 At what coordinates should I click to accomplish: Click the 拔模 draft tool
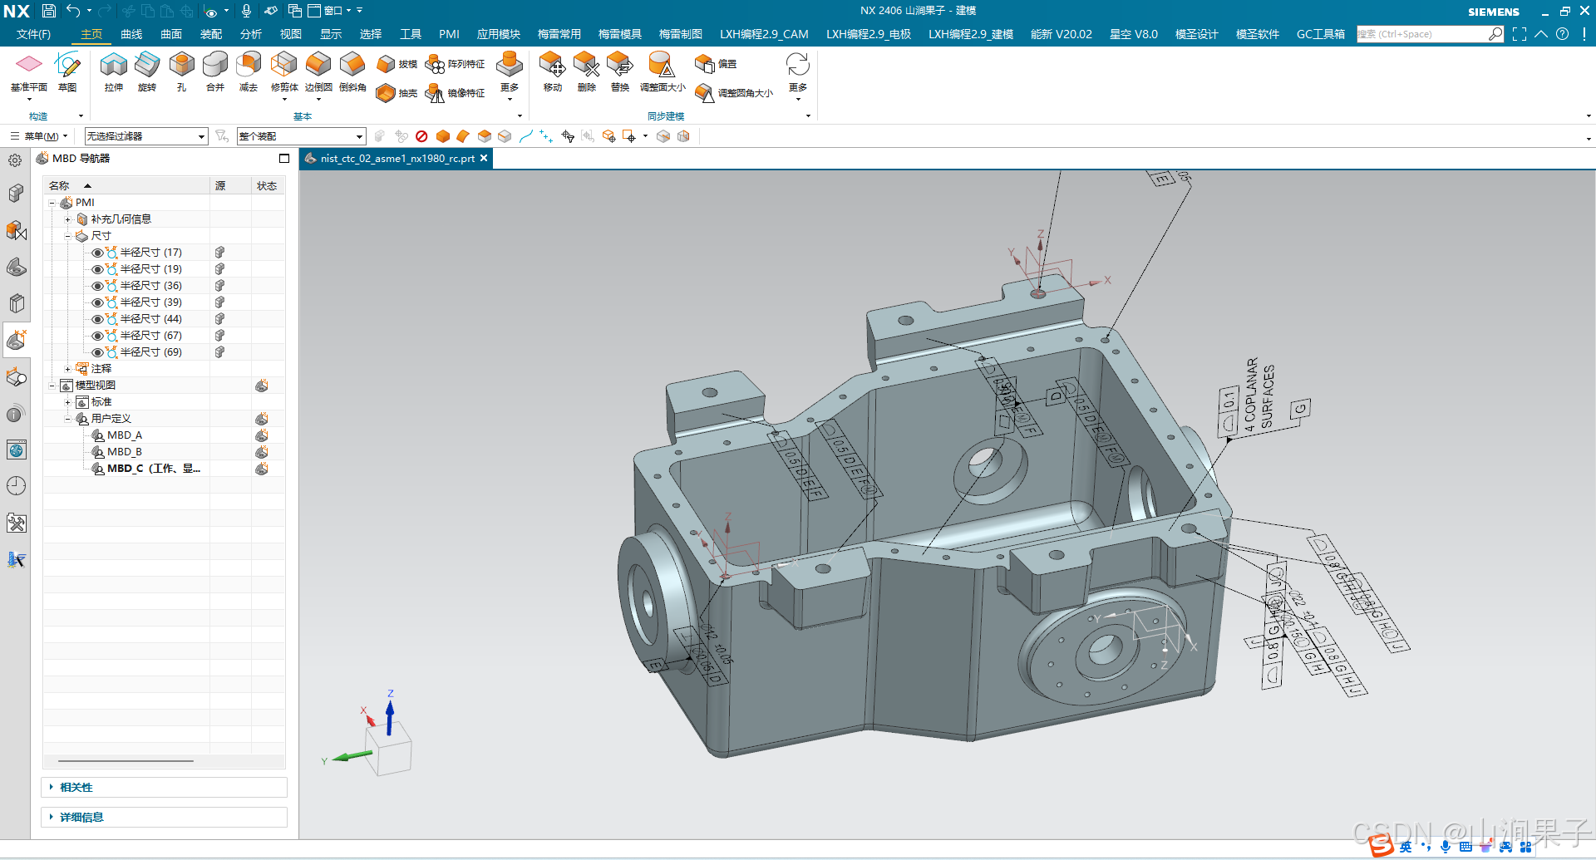tap(397, 64)
